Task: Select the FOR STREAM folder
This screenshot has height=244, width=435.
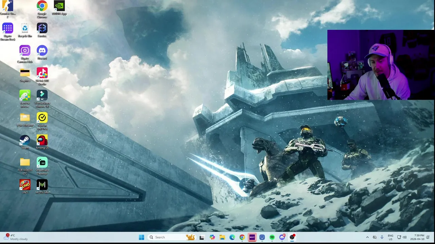Action: pyautogui.click(x=25, y=120)
